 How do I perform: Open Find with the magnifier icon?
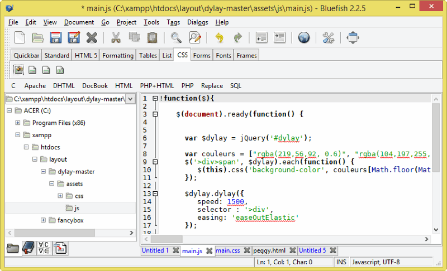click(176, 37)
